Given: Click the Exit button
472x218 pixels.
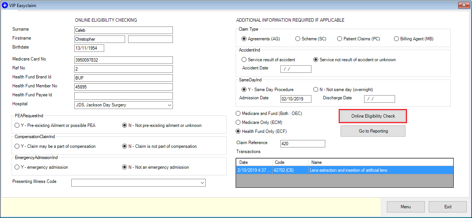Looking at the screenshot, I should pos(448,207).
